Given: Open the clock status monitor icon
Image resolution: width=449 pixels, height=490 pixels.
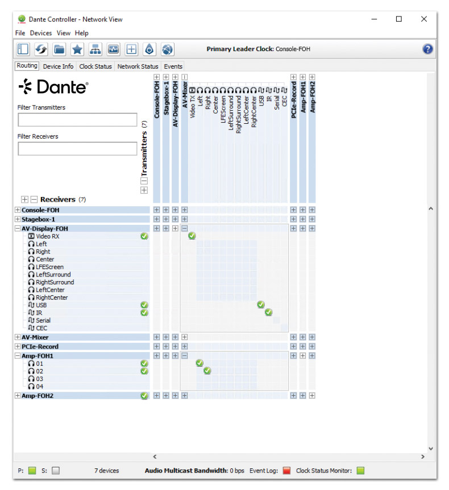Looking at the screenshot, I should click(x=114, y=49).
